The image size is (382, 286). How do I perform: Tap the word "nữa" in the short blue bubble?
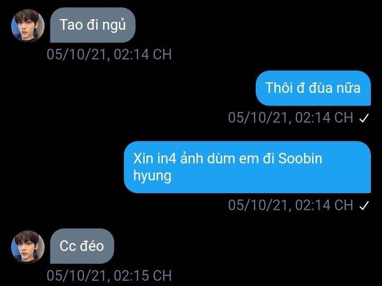(349, 88)
